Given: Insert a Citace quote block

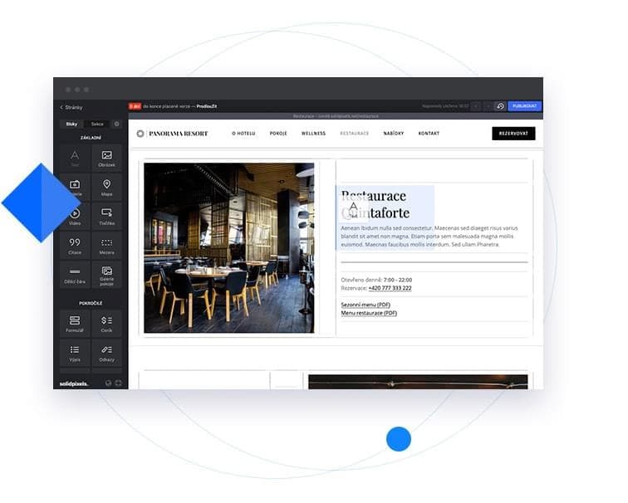Looking at the screenshot, I should tap(75, 246).
